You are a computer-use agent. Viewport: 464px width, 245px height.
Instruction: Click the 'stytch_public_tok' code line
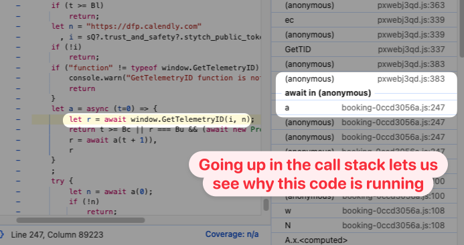161,37
